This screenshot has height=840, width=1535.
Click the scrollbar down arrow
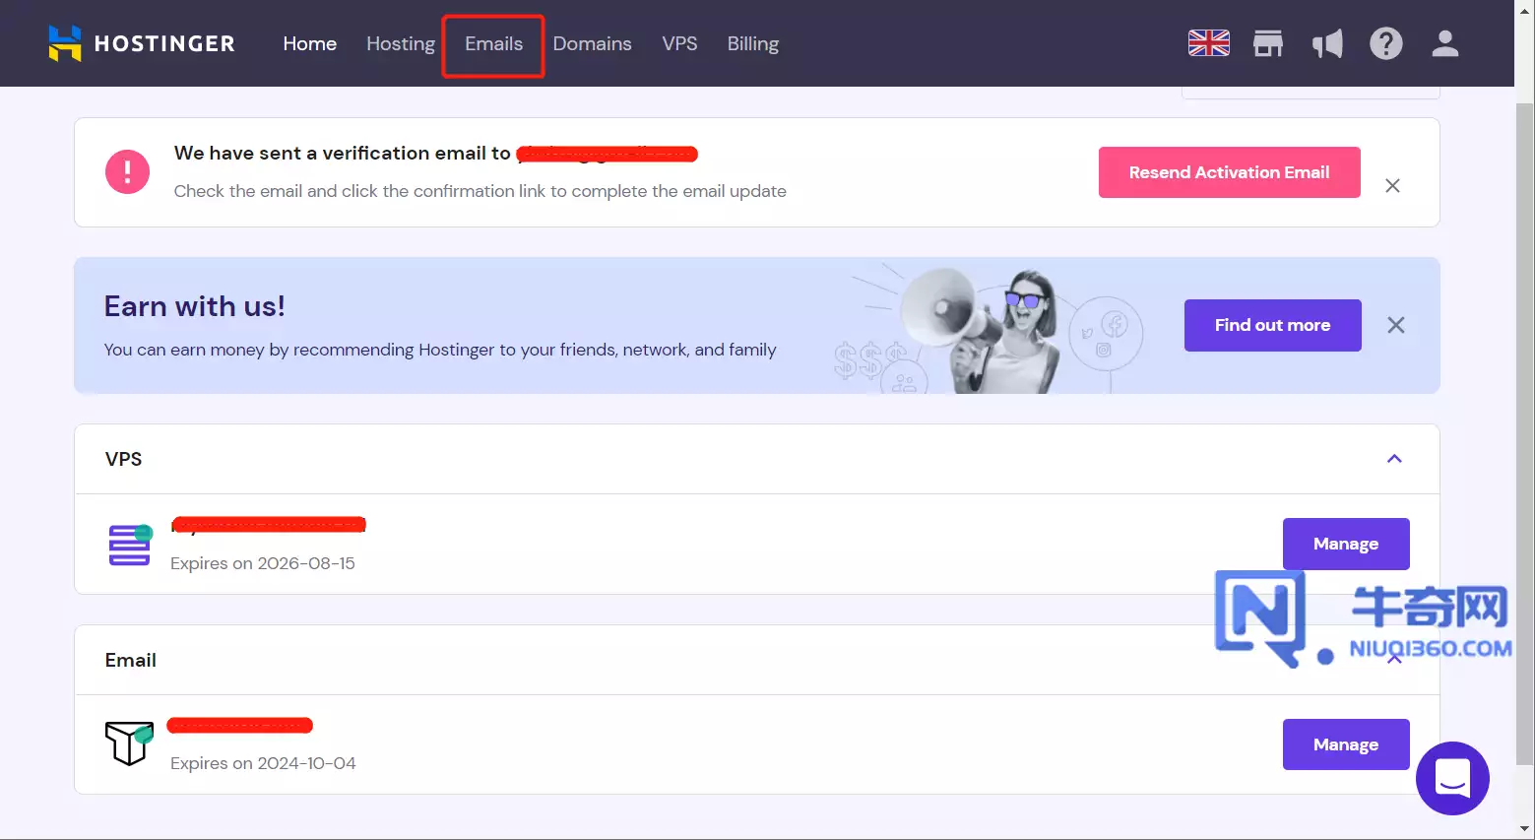[x=1524, y=829]
